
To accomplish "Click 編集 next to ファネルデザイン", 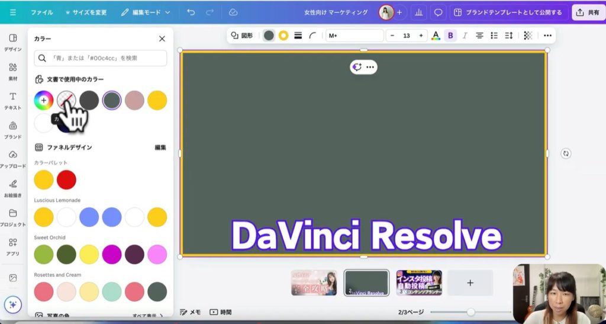I will 160,147.
